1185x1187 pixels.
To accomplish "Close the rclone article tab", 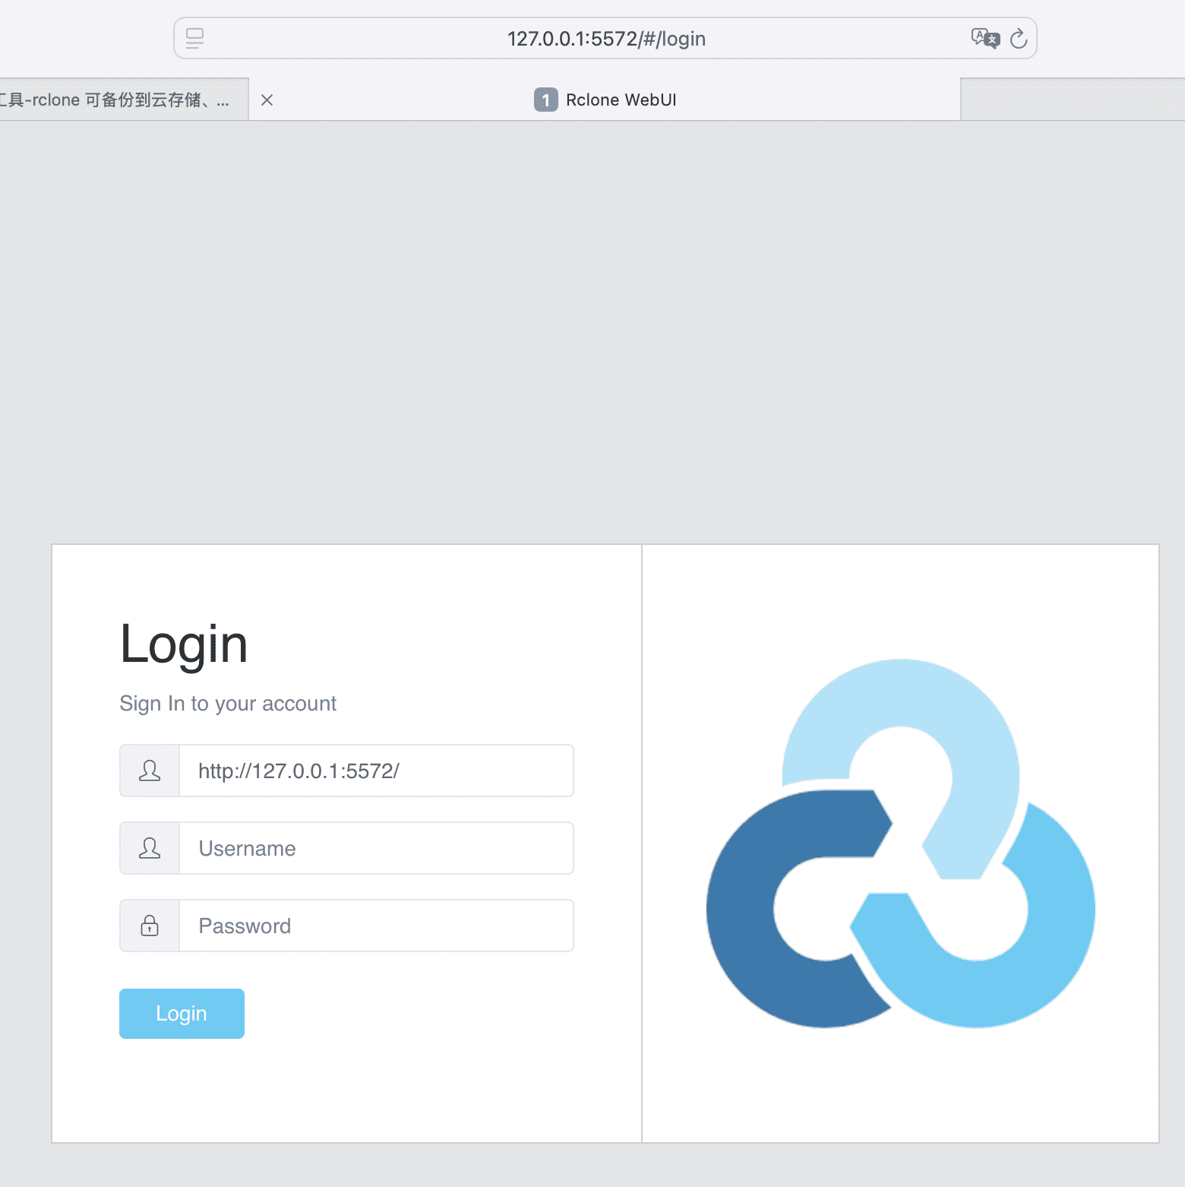I will click(x=267, y=100).
